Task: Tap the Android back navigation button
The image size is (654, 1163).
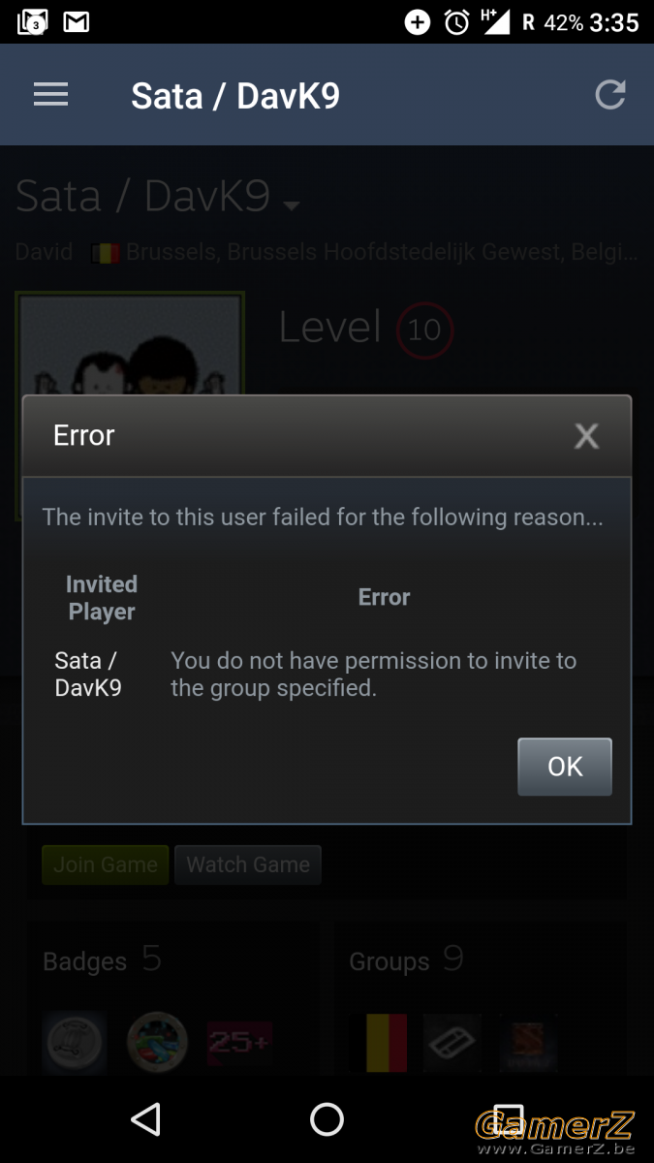Action: pyautogui.click(x=145, y=1119)
